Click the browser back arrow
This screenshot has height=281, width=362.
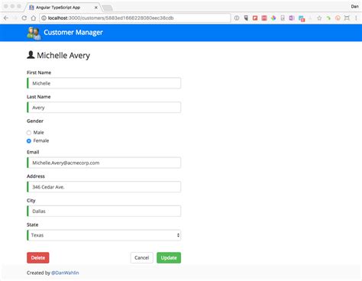click(x=6, y=18)
